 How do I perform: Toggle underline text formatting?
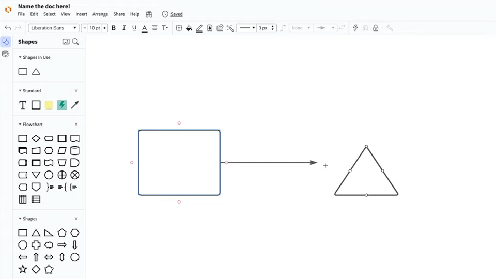click(x=134, y=28)
